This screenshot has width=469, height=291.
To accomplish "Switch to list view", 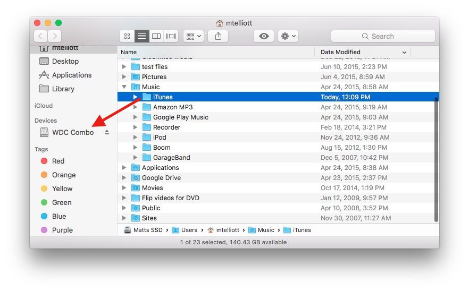I will [x=142, y=36].
